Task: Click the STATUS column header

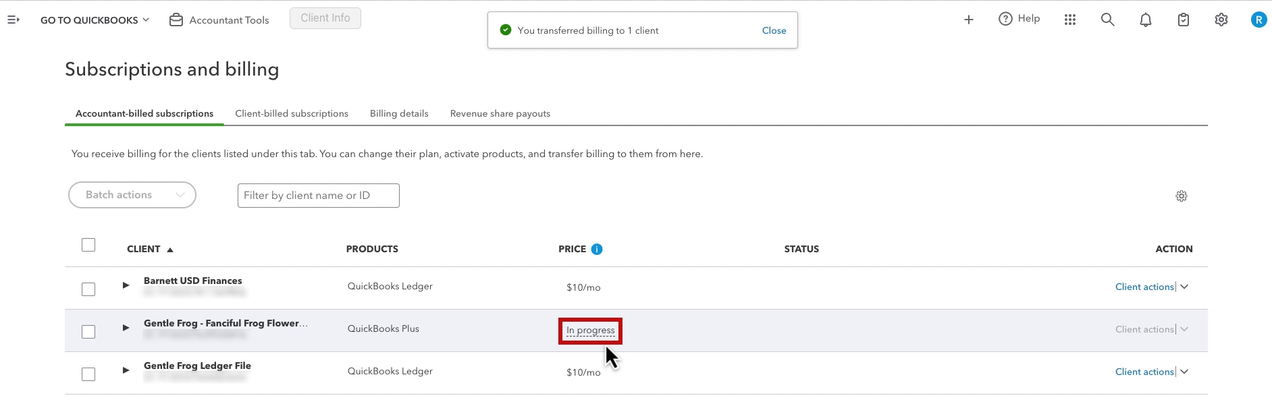Action: click(x=801, y=249)
